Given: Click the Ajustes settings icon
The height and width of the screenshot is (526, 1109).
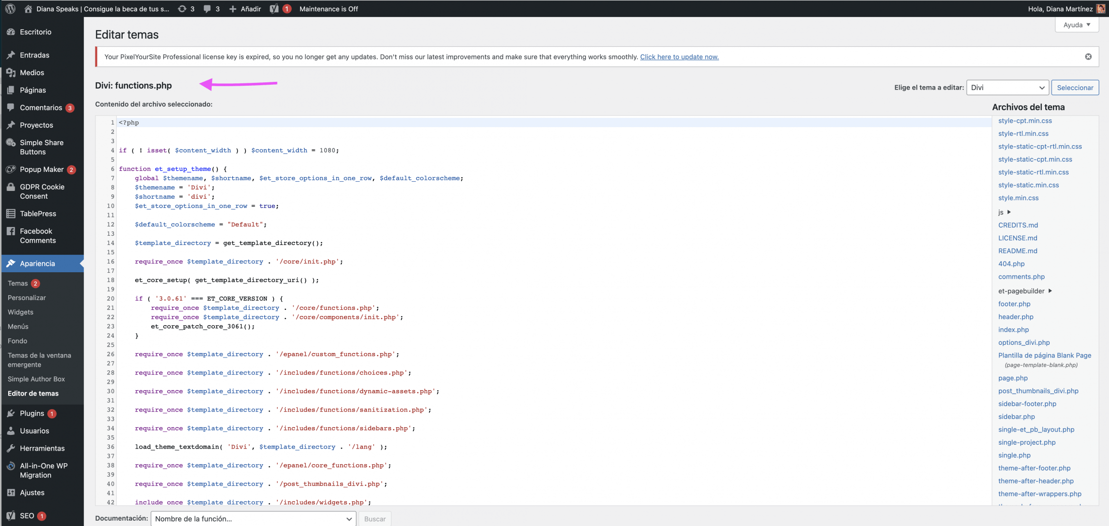Looking at the screenshot, I should pos(11,493).
